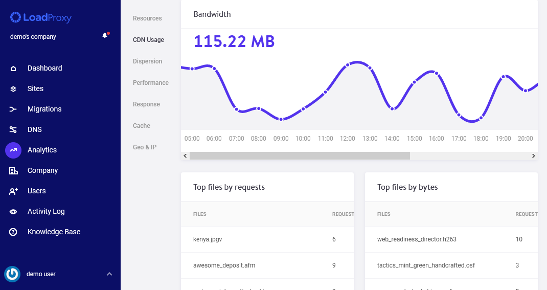Viewport: 547px width, 290px height.
Task: Click the Top files by requests heading
Action: (229, 187)
